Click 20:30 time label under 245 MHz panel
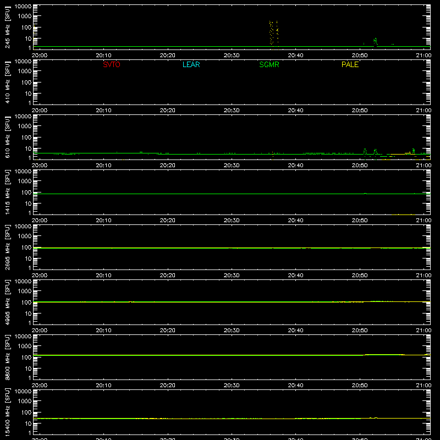The image size is (440, 440). click(x=232, y=56)
